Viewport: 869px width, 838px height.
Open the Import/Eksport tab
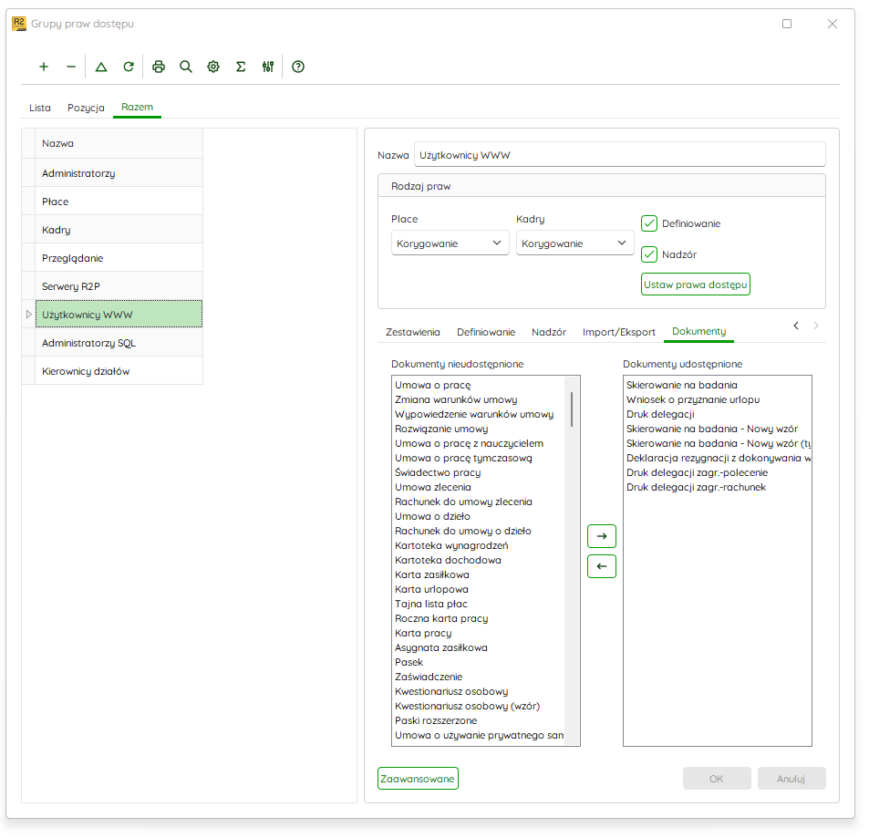click(x=619, y=332)
